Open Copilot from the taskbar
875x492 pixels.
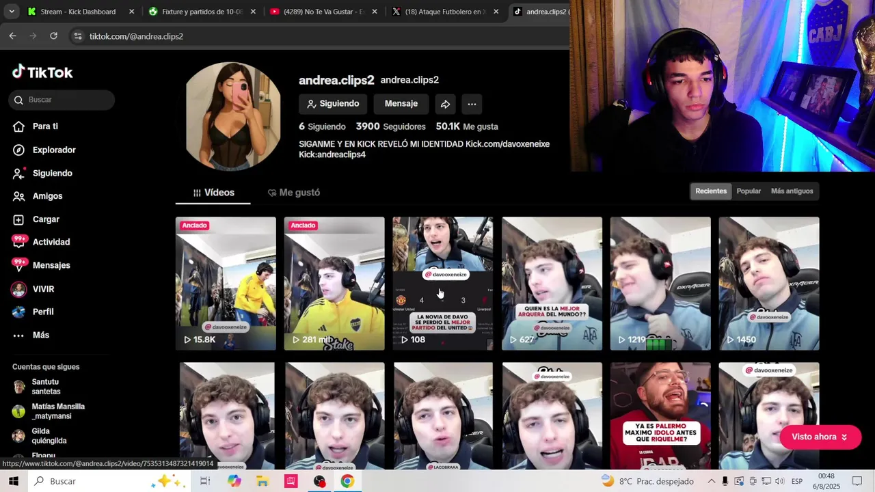[234, 481]
